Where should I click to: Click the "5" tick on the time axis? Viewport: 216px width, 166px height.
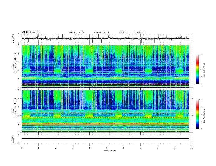[107, 148]
